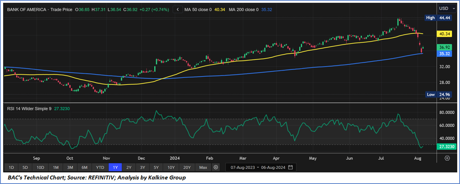This screenshot has height=184, width=460.
Task: Open chart axis settings icon at bottom right
Action: pyautogui.click(x=447, y=158)
